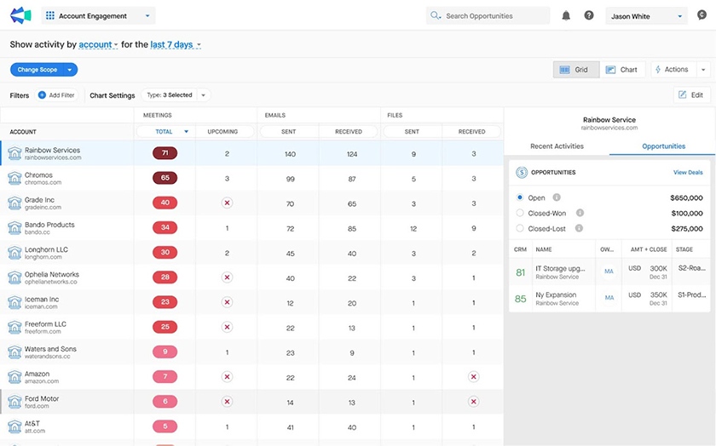Click the Freeform LLC account building icon
The width and height of the screenshot is (716, 446).
14,328
